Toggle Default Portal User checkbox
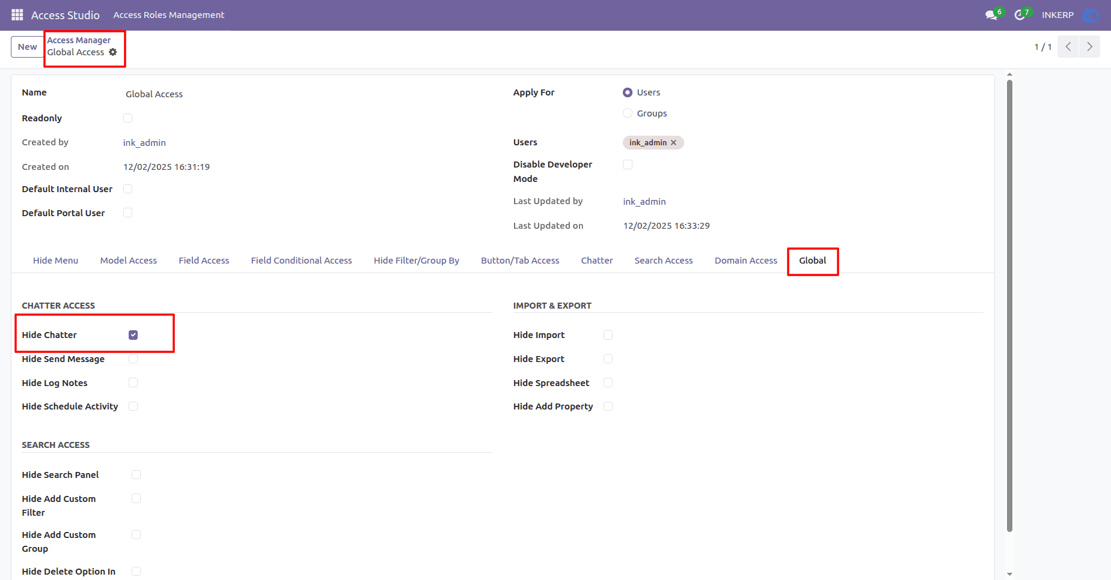The image size is (1111, 580). pyautogui.click(x=127, y=213)
